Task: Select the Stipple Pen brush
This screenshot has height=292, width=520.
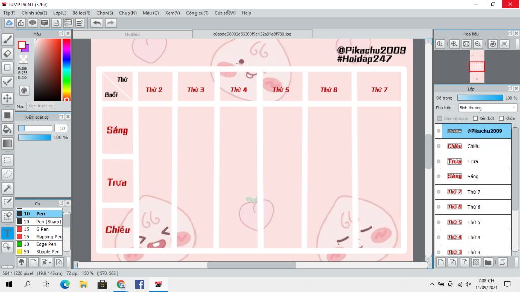Action: pyautogui.click(x=39, y=252)
